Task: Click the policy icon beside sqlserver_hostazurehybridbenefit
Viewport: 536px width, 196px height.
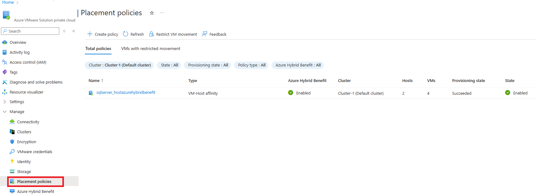Action: [91, 93]
